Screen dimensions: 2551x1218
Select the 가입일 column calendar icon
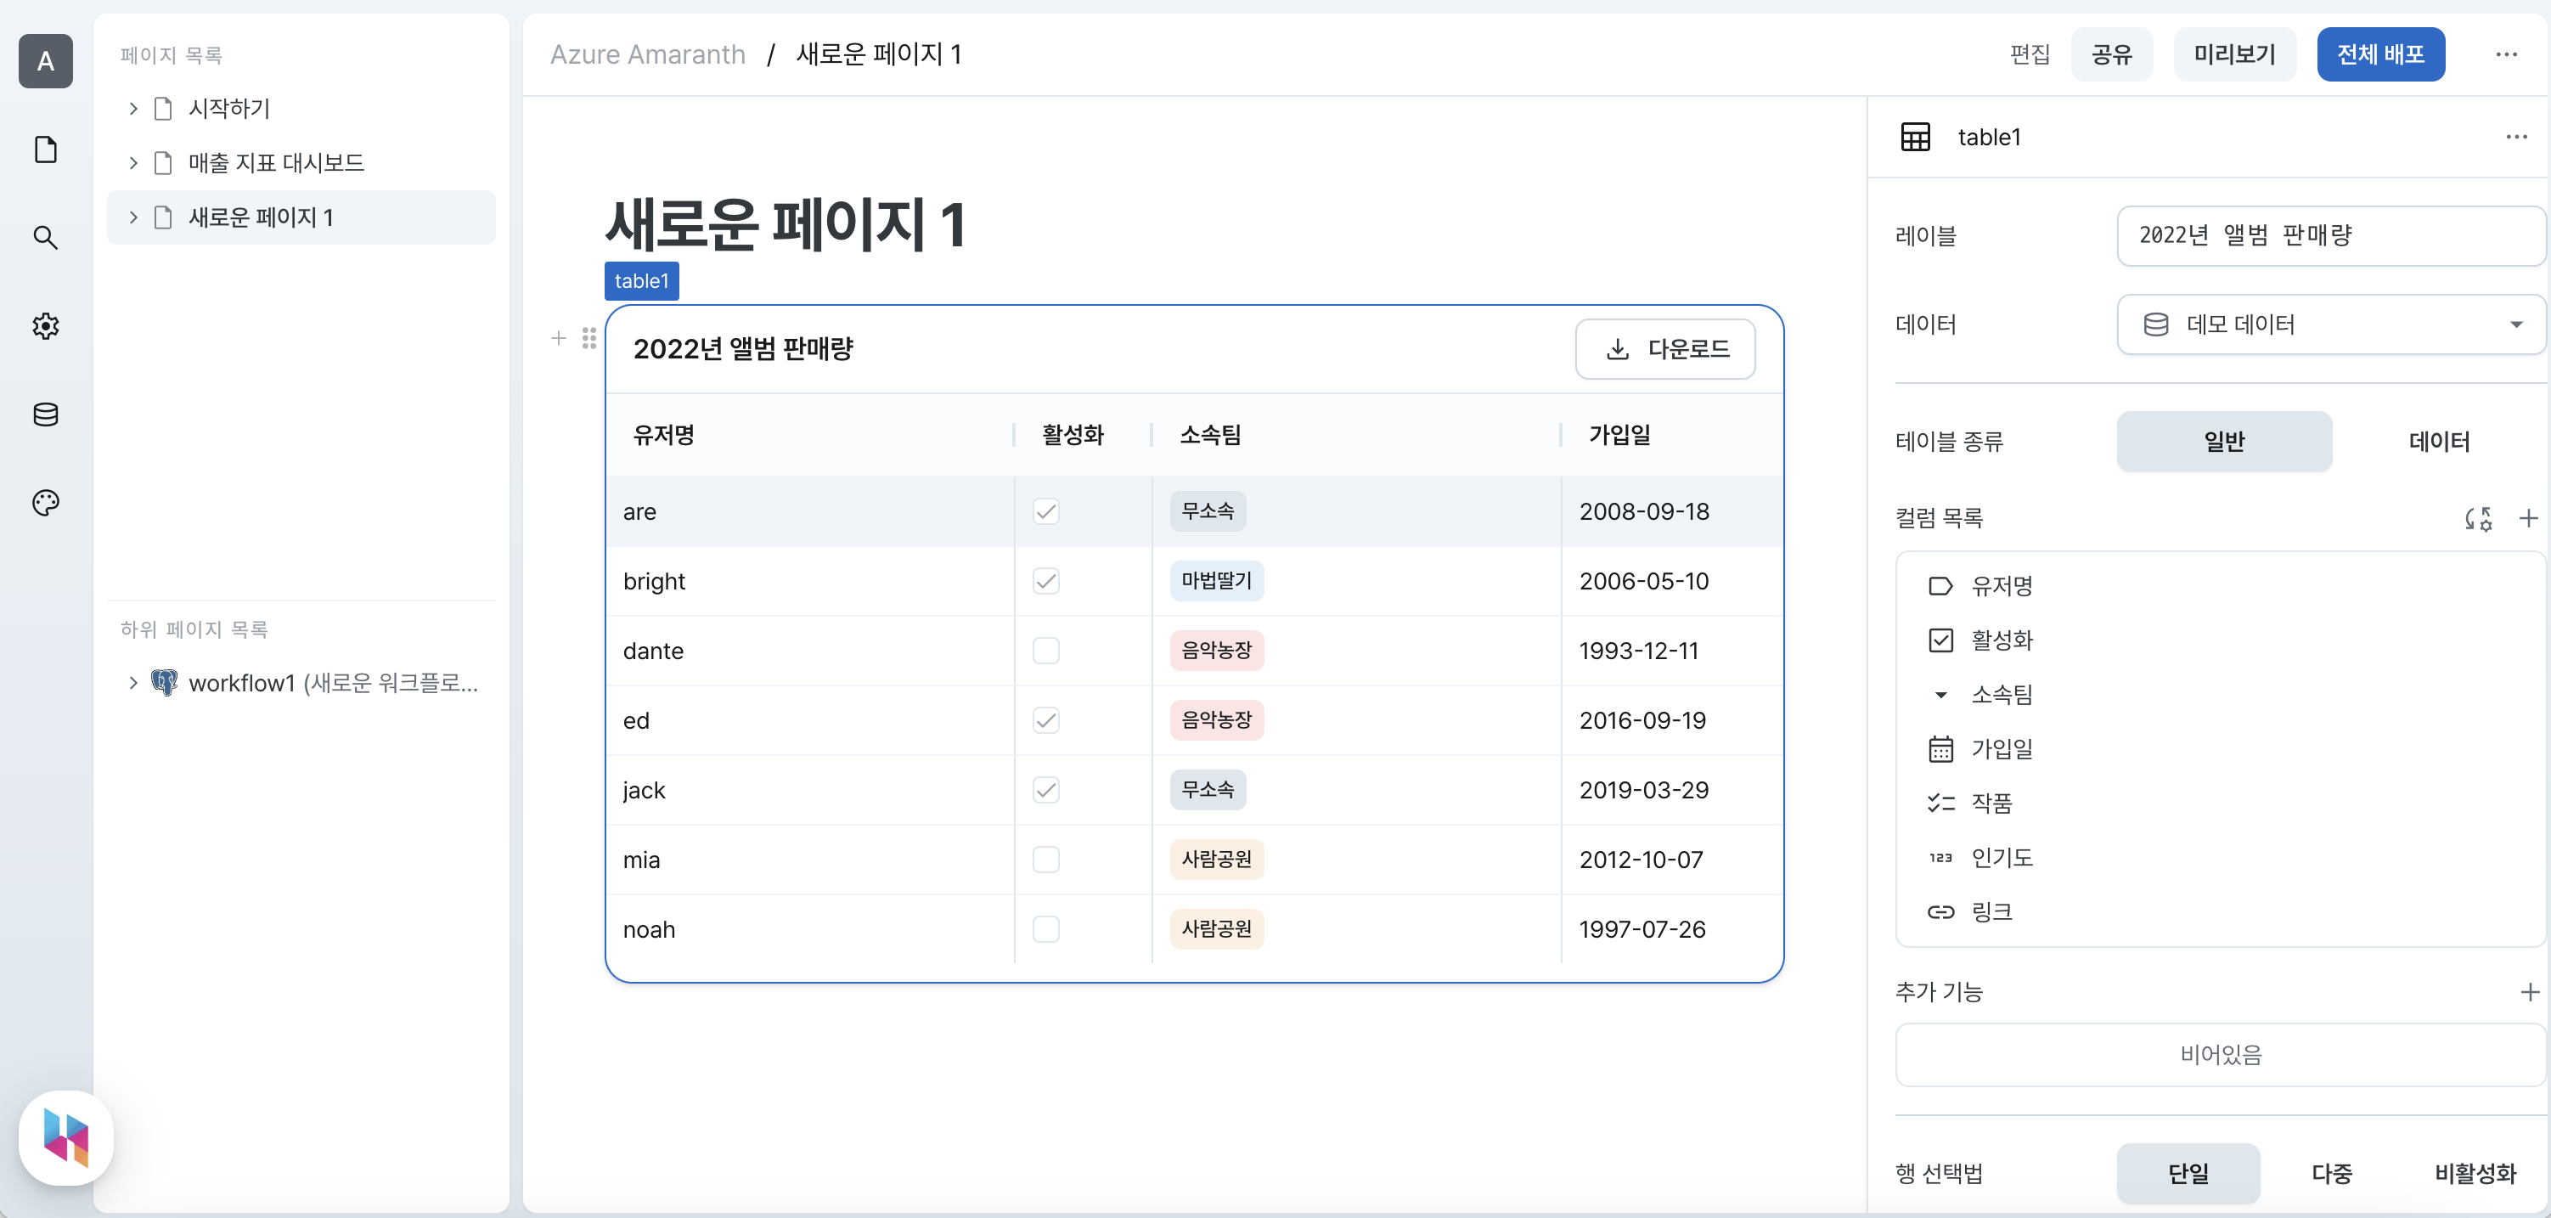click(x=1940, y=750)
